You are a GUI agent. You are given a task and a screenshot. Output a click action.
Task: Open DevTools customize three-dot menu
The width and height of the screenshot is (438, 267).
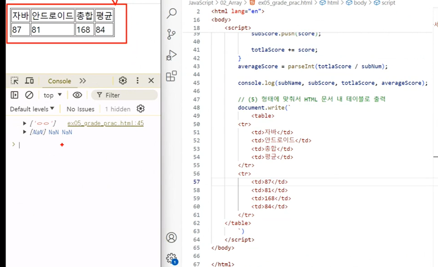pos(138,80)
